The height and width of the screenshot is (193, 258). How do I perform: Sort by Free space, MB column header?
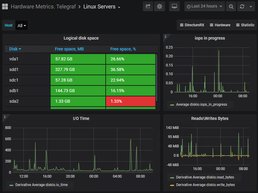(69, 49)
